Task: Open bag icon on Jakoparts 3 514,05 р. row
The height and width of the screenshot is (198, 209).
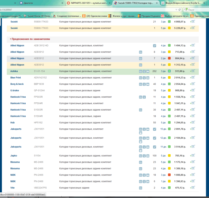Action: pos(140,151)
